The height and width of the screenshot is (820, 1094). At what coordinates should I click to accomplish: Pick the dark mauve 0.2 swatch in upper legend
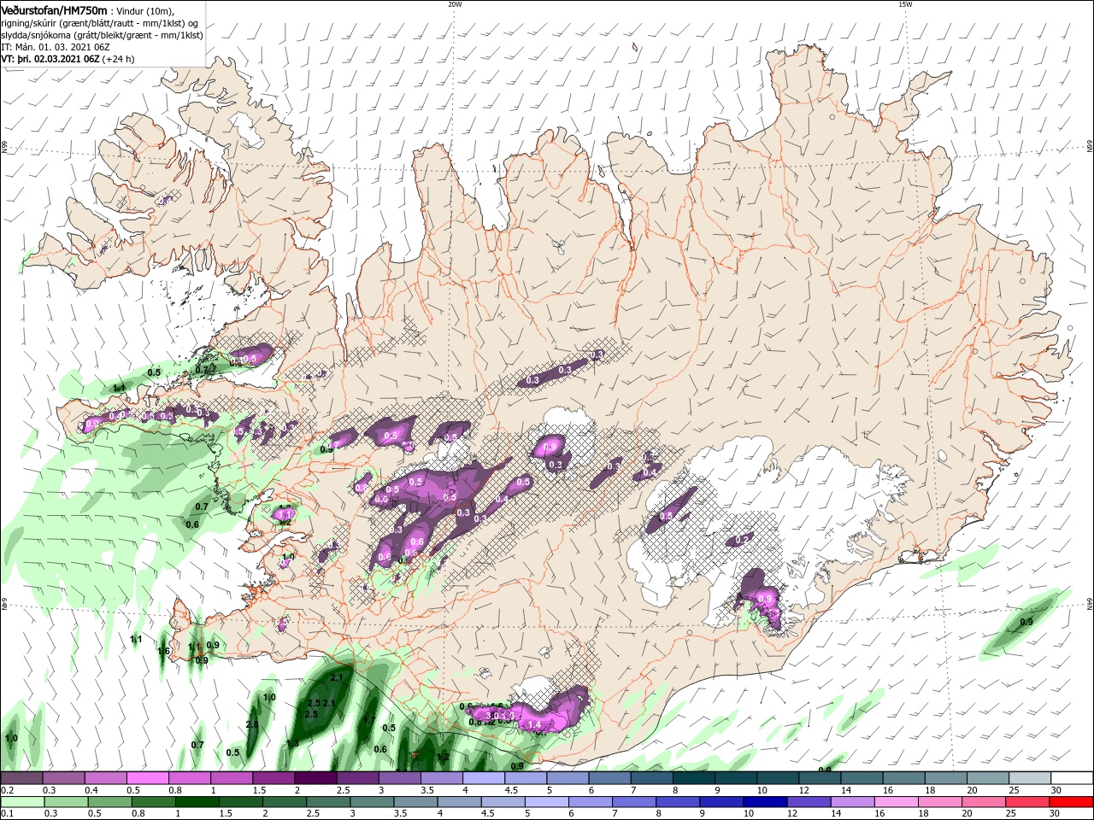(x=21, y=778)
